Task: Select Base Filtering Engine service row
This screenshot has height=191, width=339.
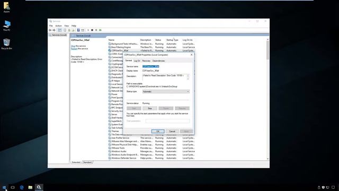Action: pos(151,47)
